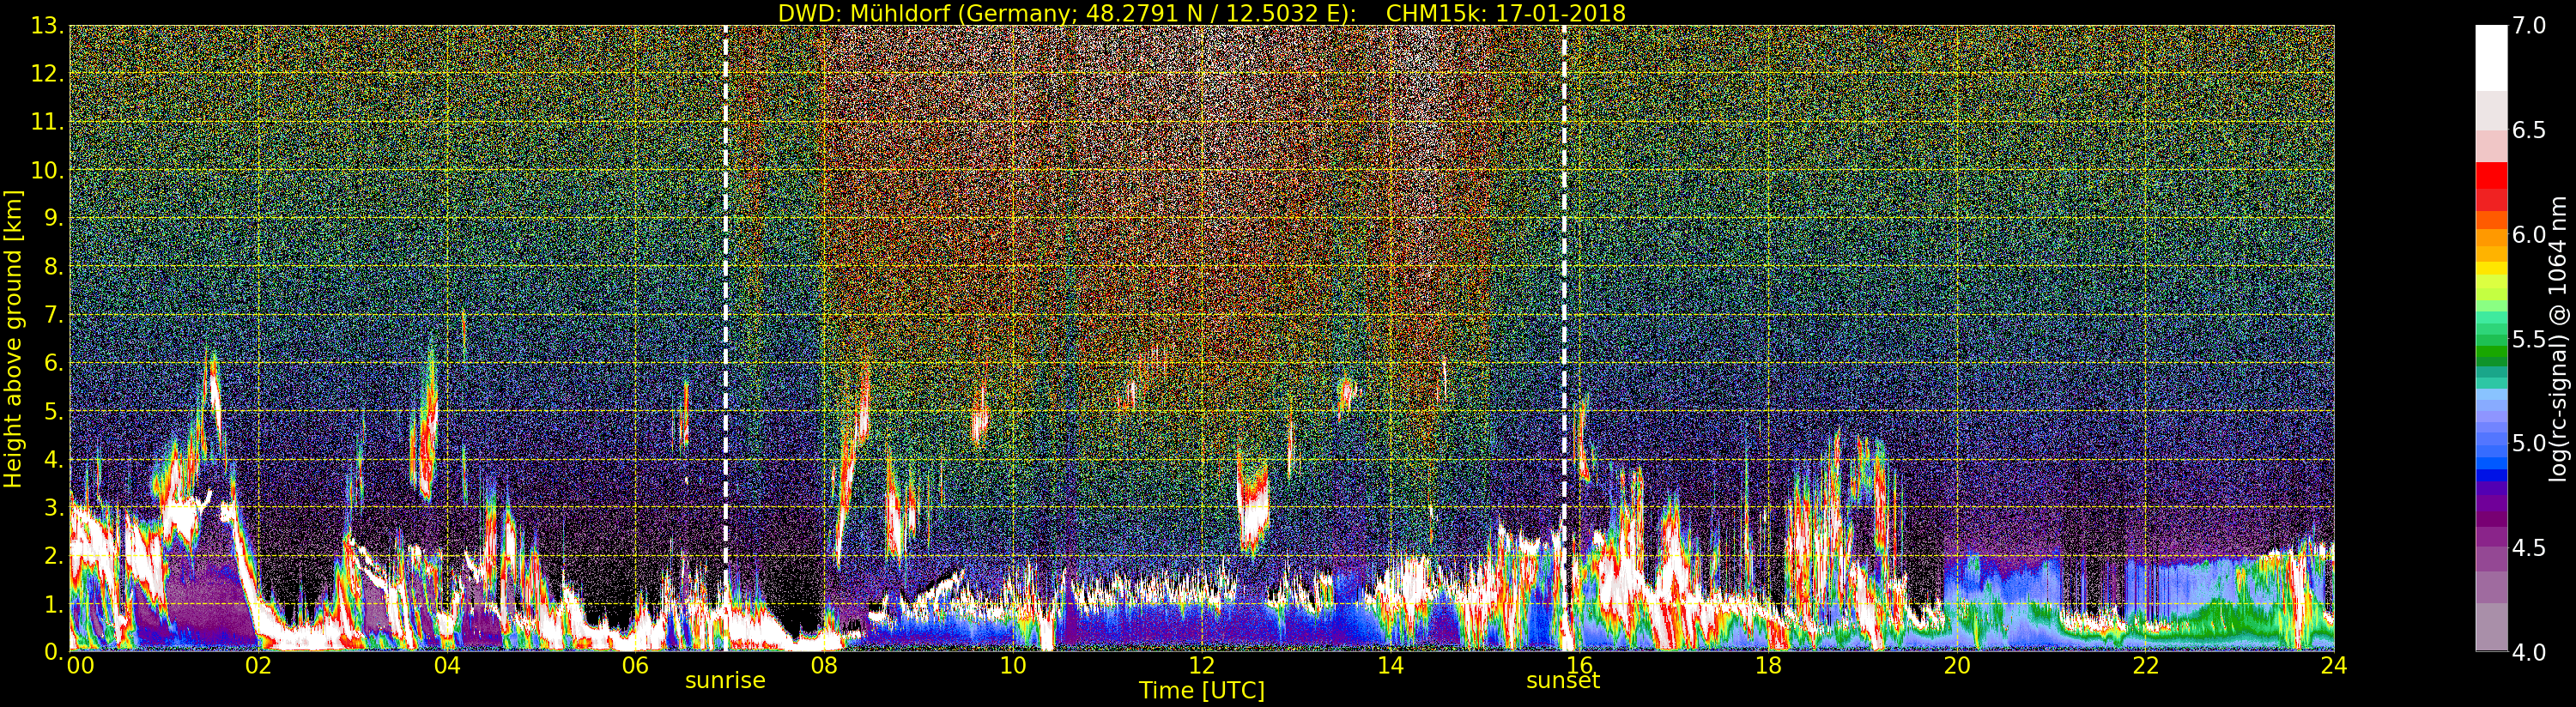Image resolution: width=2576 pixels, height=707 pixels.
Task: Click the 'CHM15k: 17-01-2018' title text
Action: (x=1506, y=13)
